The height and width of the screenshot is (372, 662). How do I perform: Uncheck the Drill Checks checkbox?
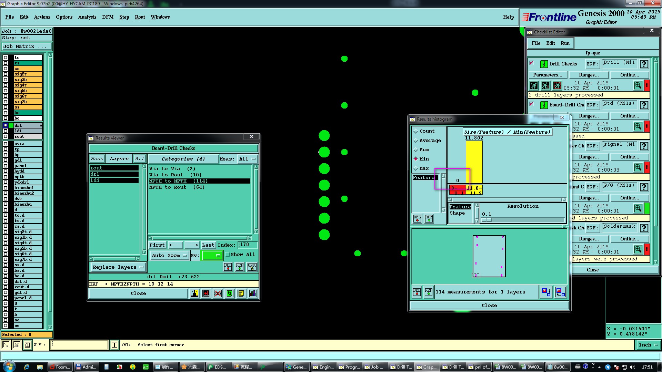[x=532, y=63]
